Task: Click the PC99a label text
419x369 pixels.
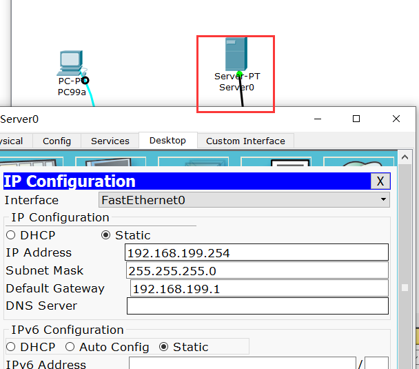Action: click(x=72, y=92)
